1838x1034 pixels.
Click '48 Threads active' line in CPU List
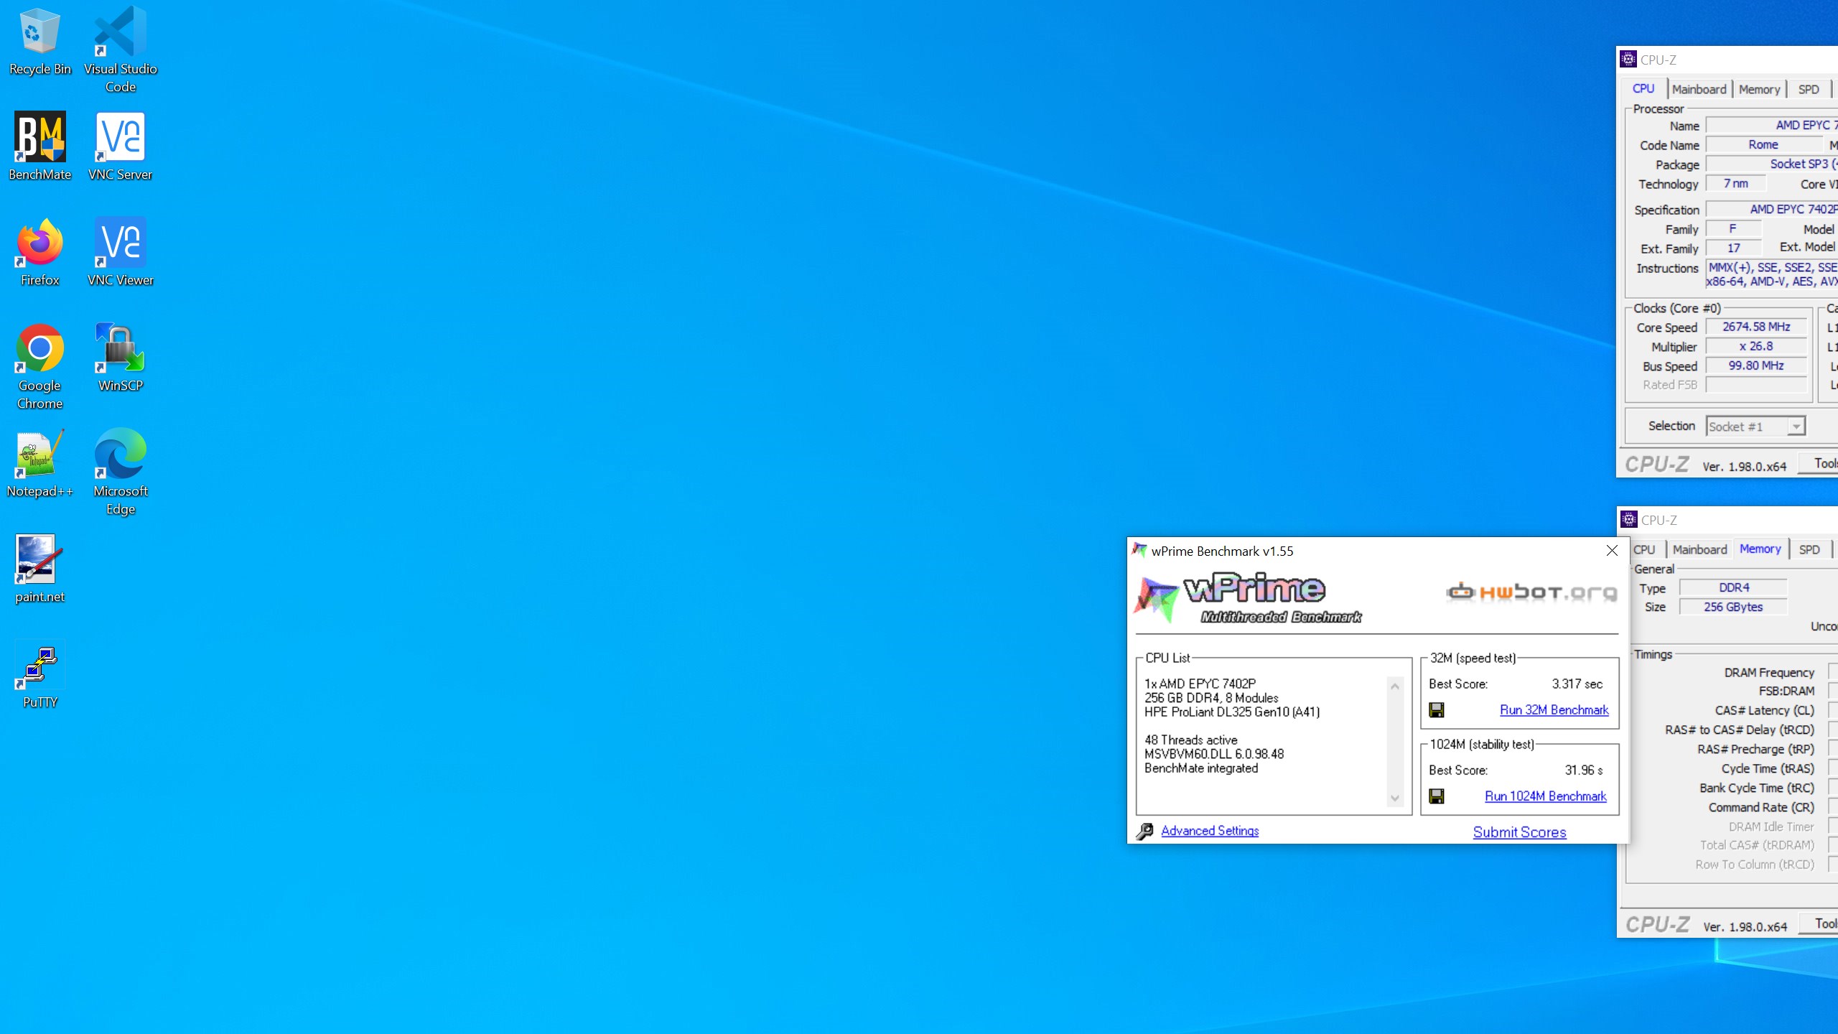[1191, 740]
